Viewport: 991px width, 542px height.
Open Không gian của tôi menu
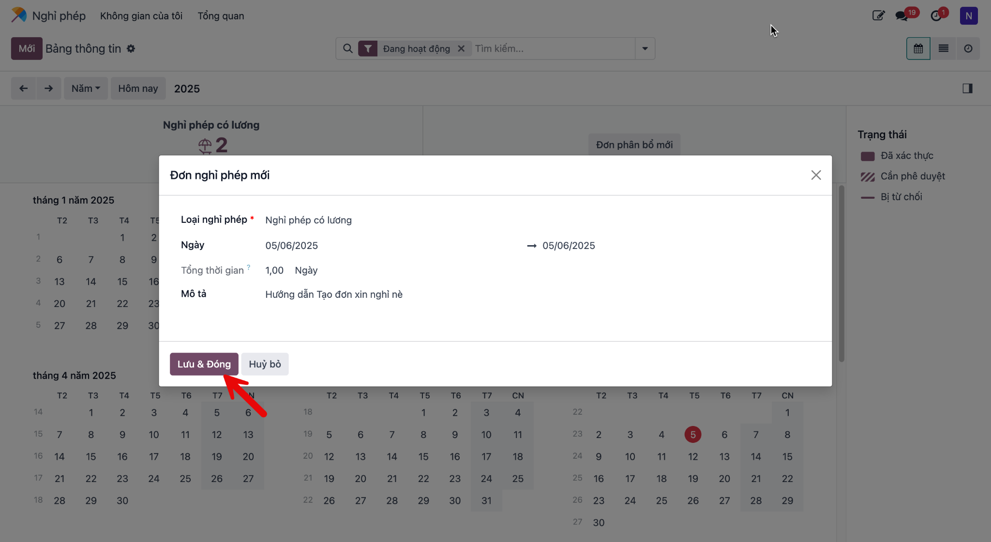pyautogui.click(x=141, y=16)
